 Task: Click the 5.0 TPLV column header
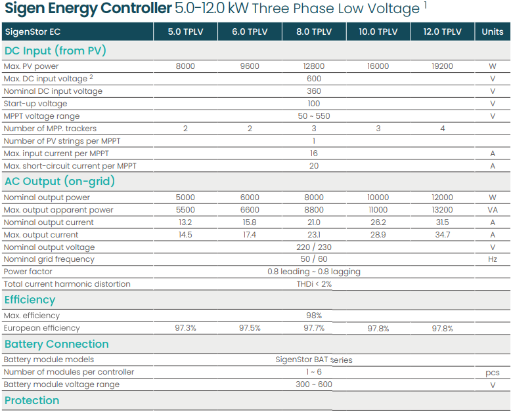click(185, 31)
